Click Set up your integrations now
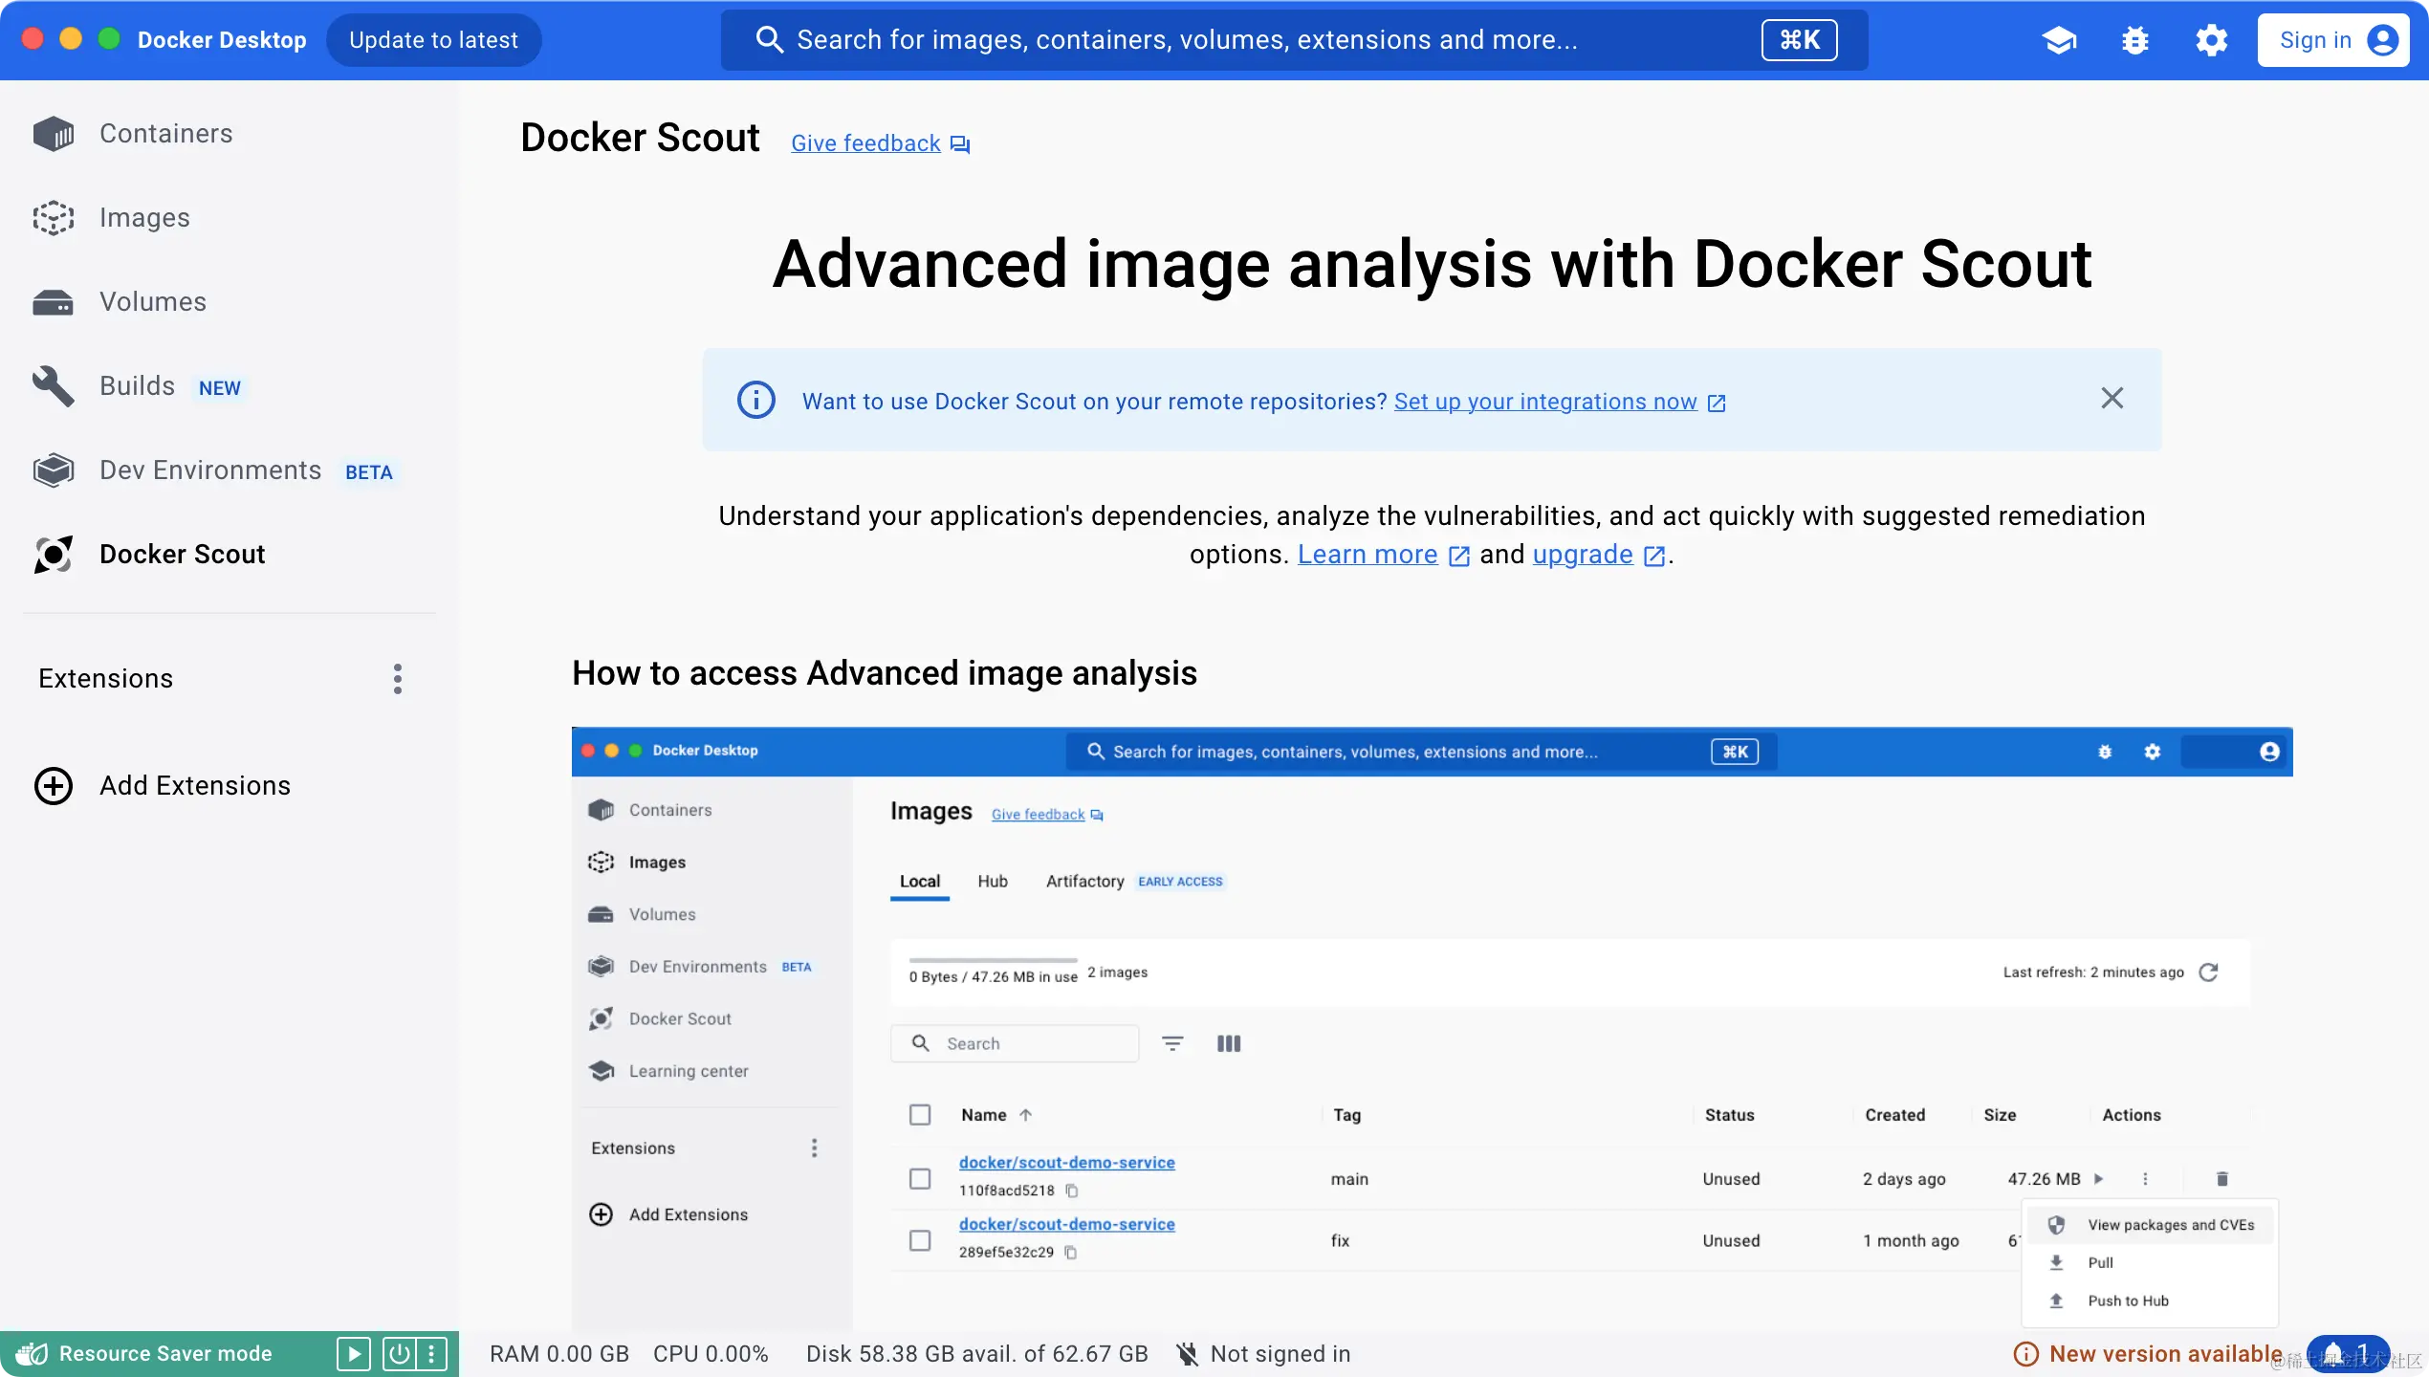This screenshot has width=2429, height=1377. [x=1547, y=401]
